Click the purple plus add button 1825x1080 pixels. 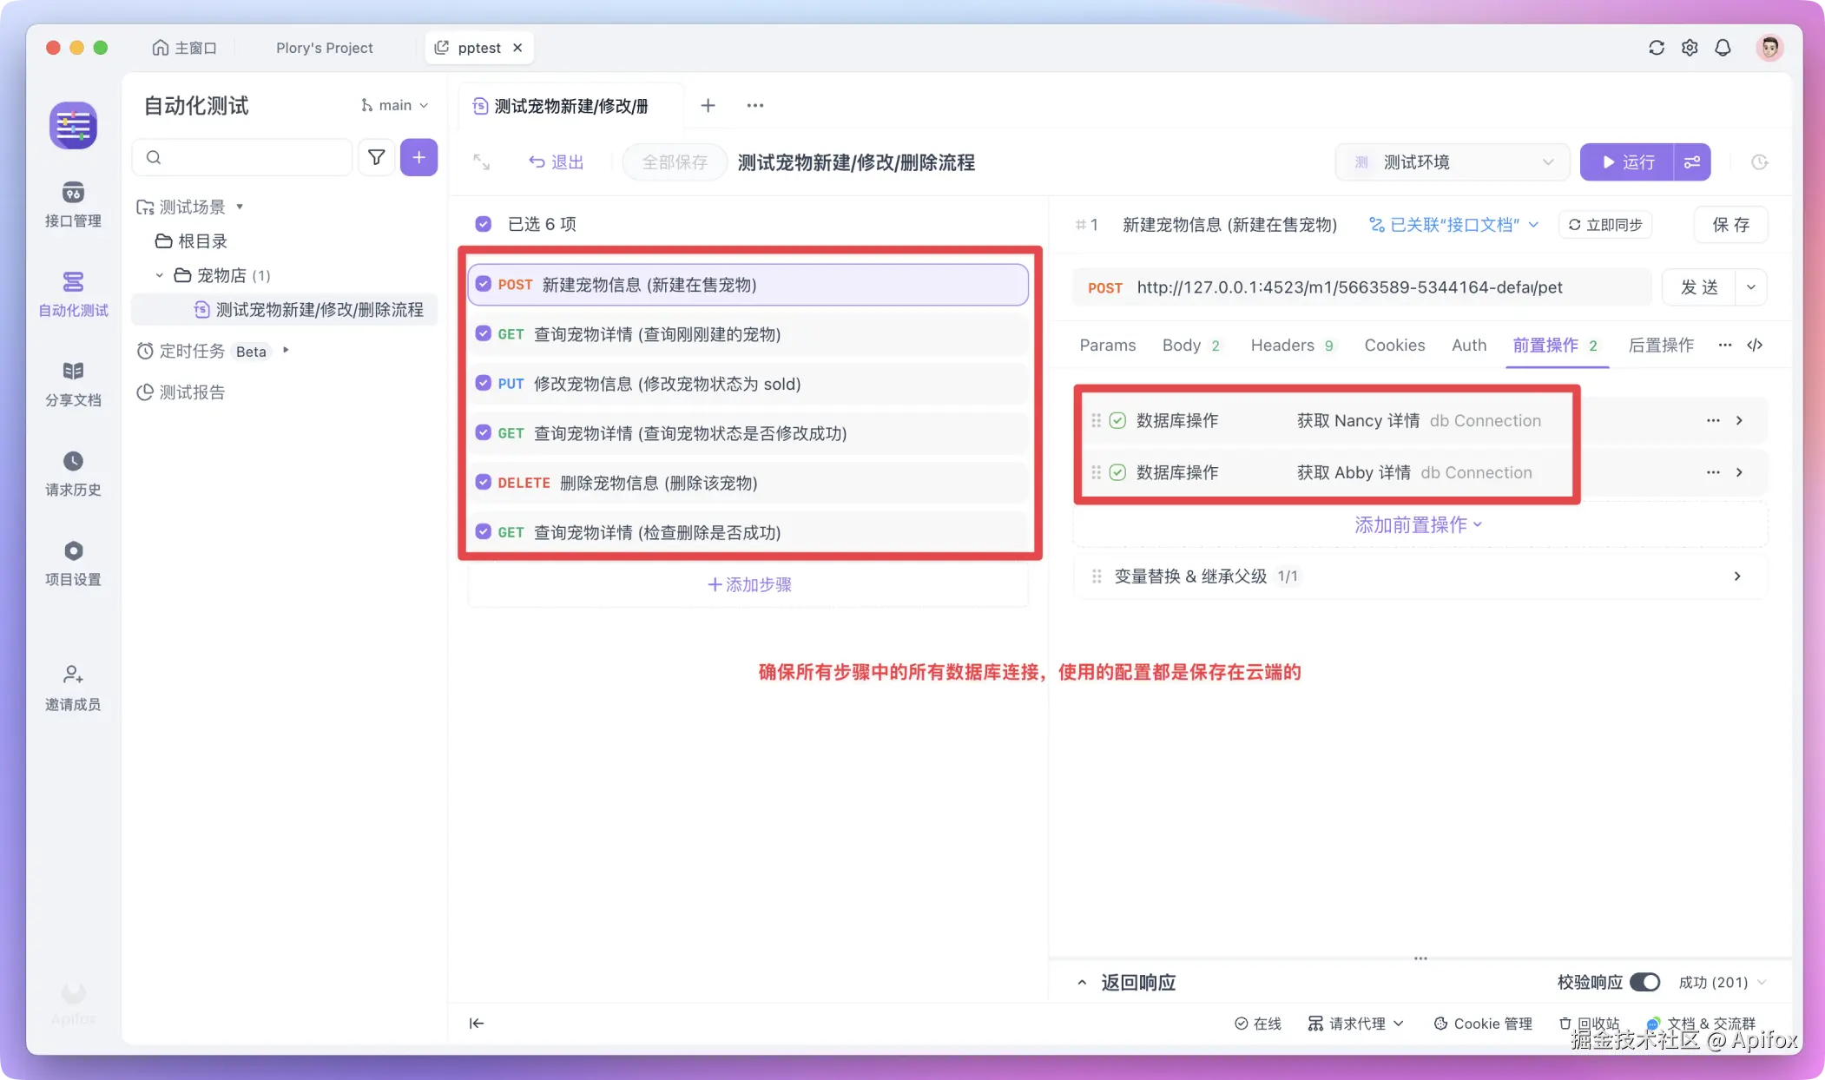tap(418, 157)
